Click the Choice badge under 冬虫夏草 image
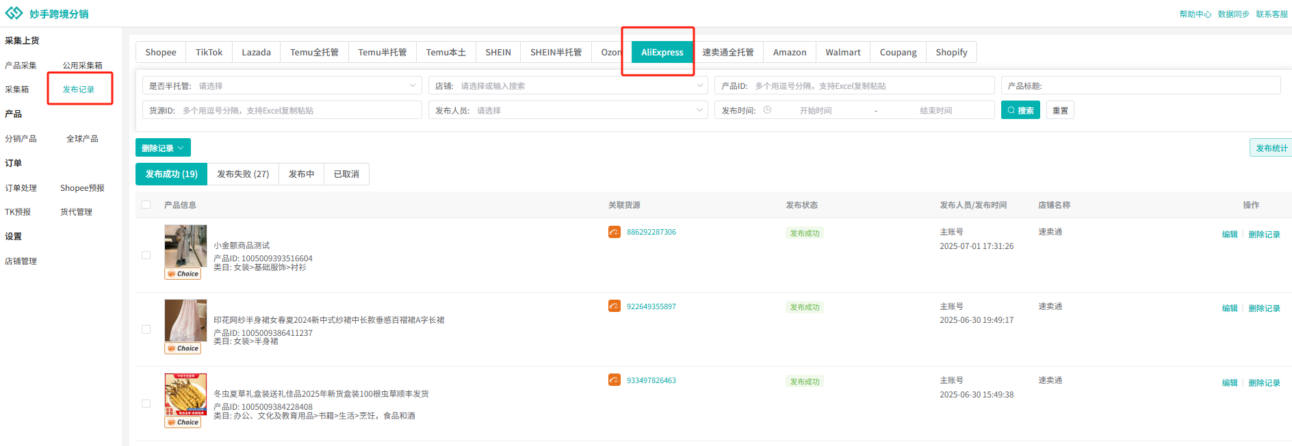This screenshot has width=1292, height=446. coord(183,422)
